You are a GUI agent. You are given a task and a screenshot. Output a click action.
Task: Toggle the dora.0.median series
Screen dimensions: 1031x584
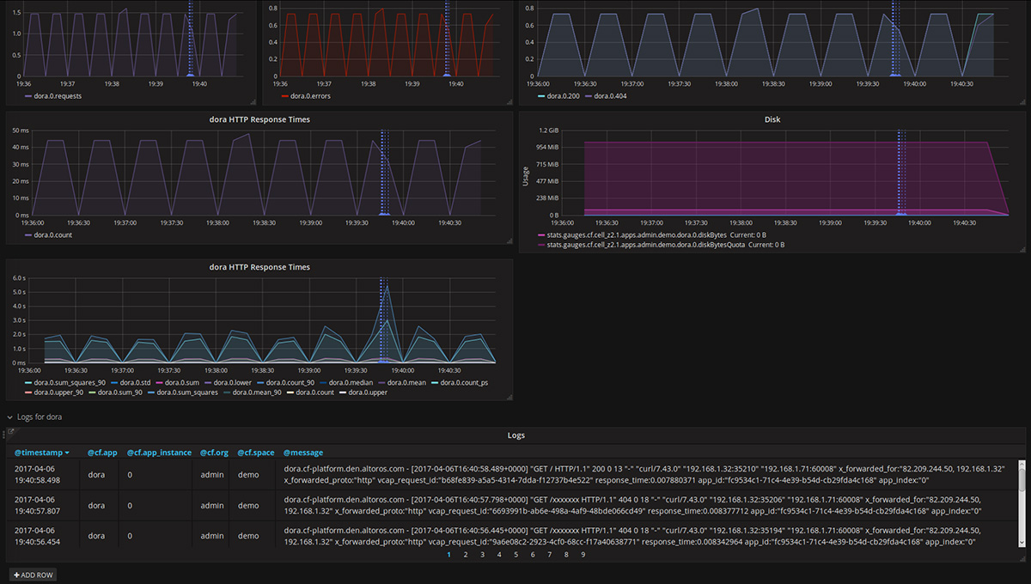pos(350,382)
